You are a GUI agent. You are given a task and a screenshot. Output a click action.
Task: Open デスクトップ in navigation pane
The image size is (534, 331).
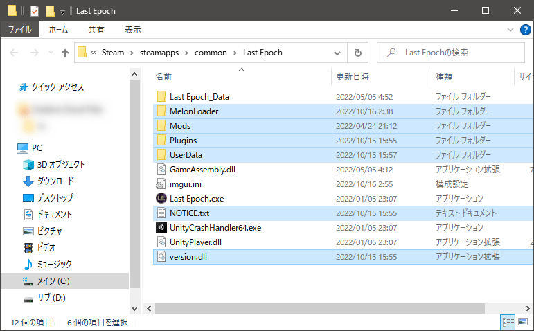point(48,198)
